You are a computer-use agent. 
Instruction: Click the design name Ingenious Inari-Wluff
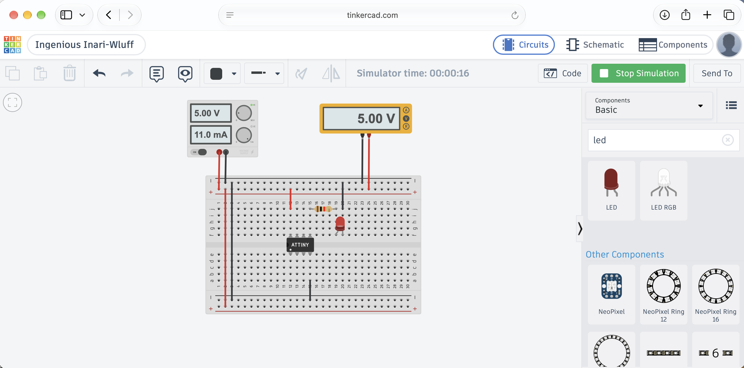point(86,45)
